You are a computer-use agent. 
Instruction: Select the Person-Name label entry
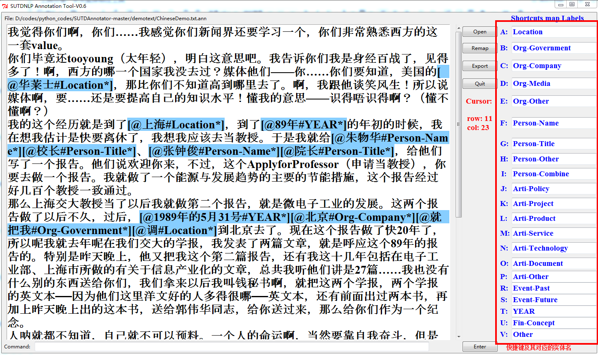554,123
